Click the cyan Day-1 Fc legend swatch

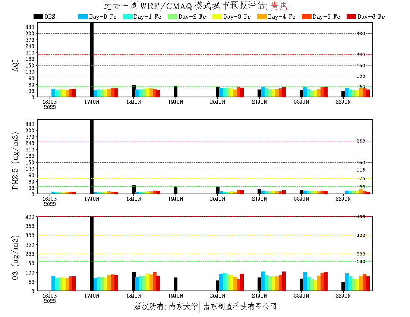click(x=127, y=16)
